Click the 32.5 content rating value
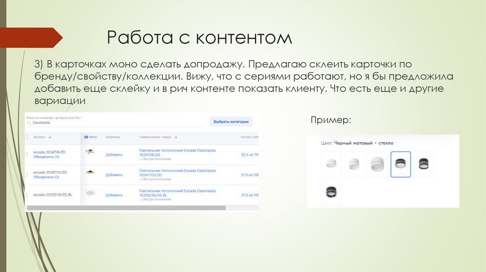This screenshot has width=486, height=272. click(250, 154)
